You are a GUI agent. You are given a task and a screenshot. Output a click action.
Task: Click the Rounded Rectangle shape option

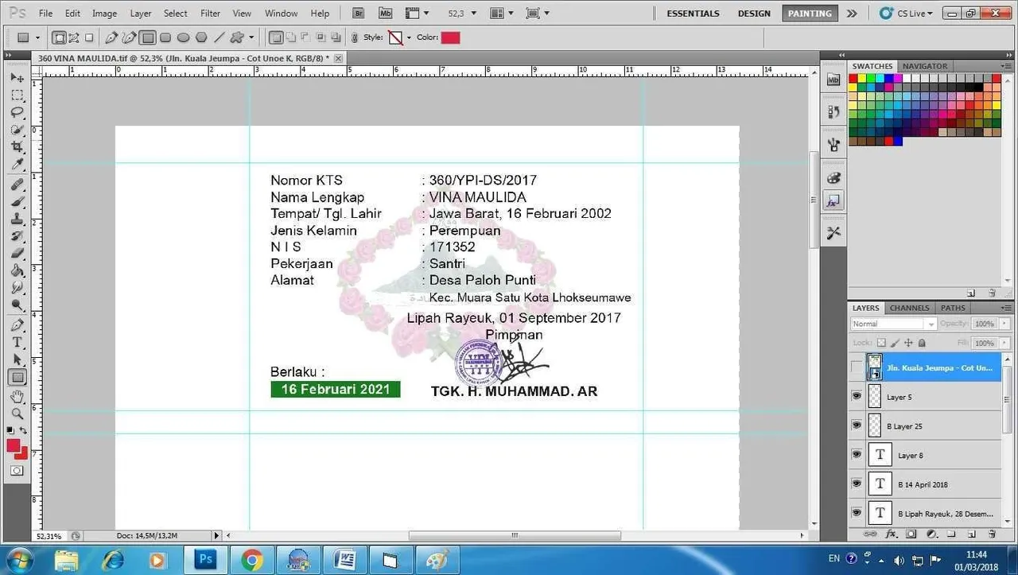(165, 37)
